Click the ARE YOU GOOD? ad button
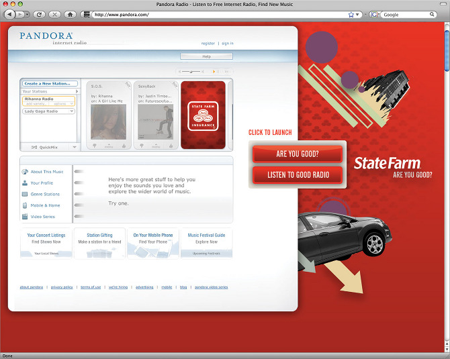This screenshot has height=359, width=450. [298, 154]
